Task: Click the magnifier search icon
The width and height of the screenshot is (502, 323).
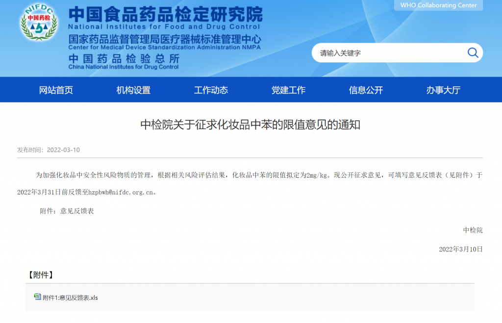Action: click(473, 53)
